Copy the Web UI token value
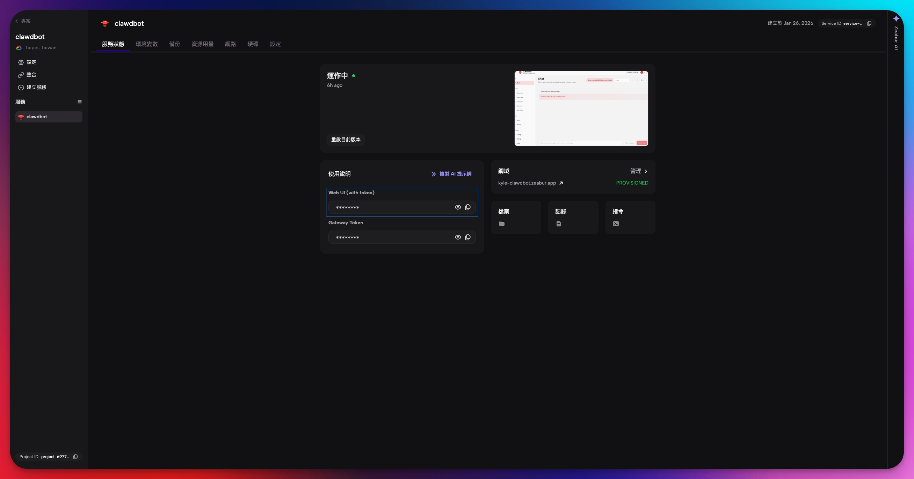This screenshot has height=479, width=914. pos(467,207)
